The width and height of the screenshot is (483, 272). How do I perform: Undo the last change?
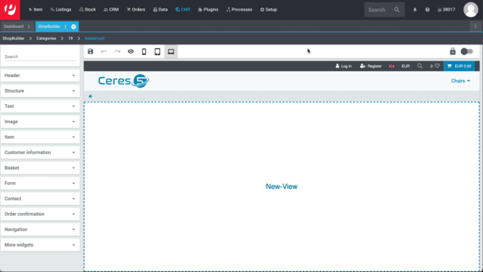104,51
